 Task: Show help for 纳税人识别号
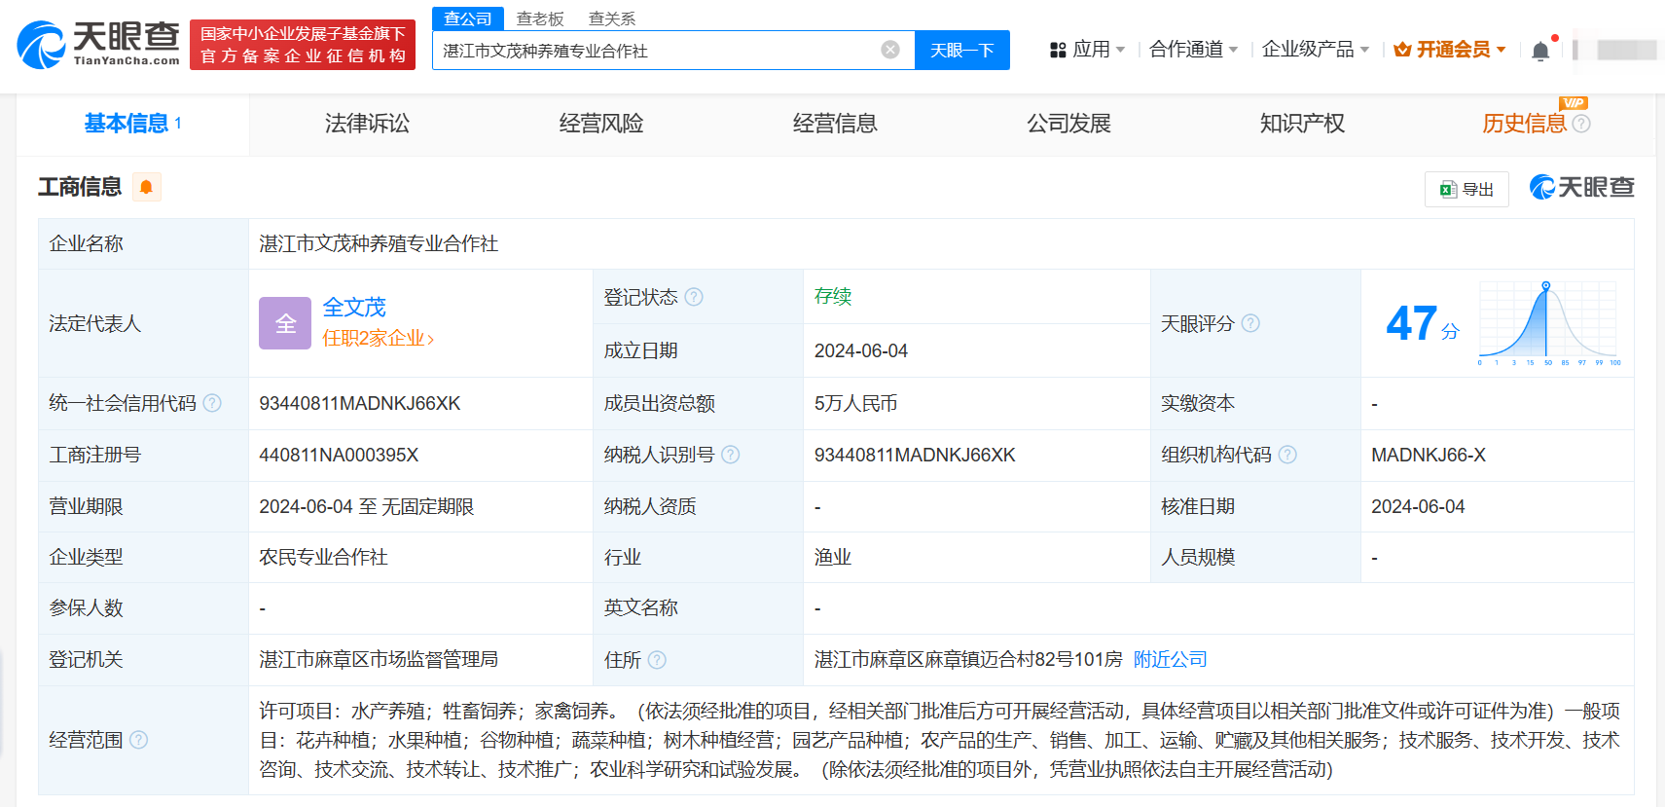(731, 455)
